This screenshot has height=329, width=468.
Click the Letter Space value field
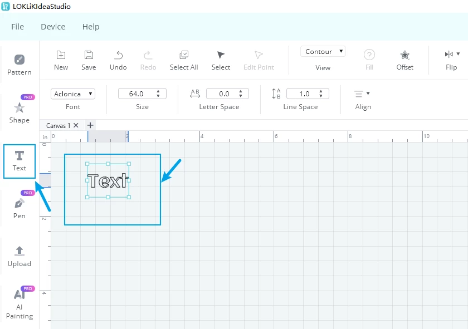pos(224,94)
